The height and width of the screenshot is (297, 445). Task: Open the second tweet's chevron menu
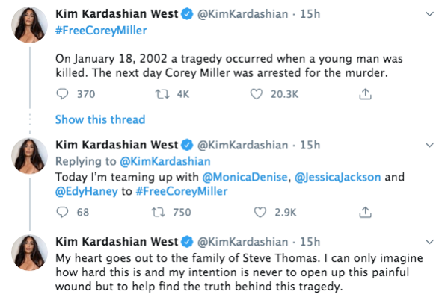click(x=430, y=145)
